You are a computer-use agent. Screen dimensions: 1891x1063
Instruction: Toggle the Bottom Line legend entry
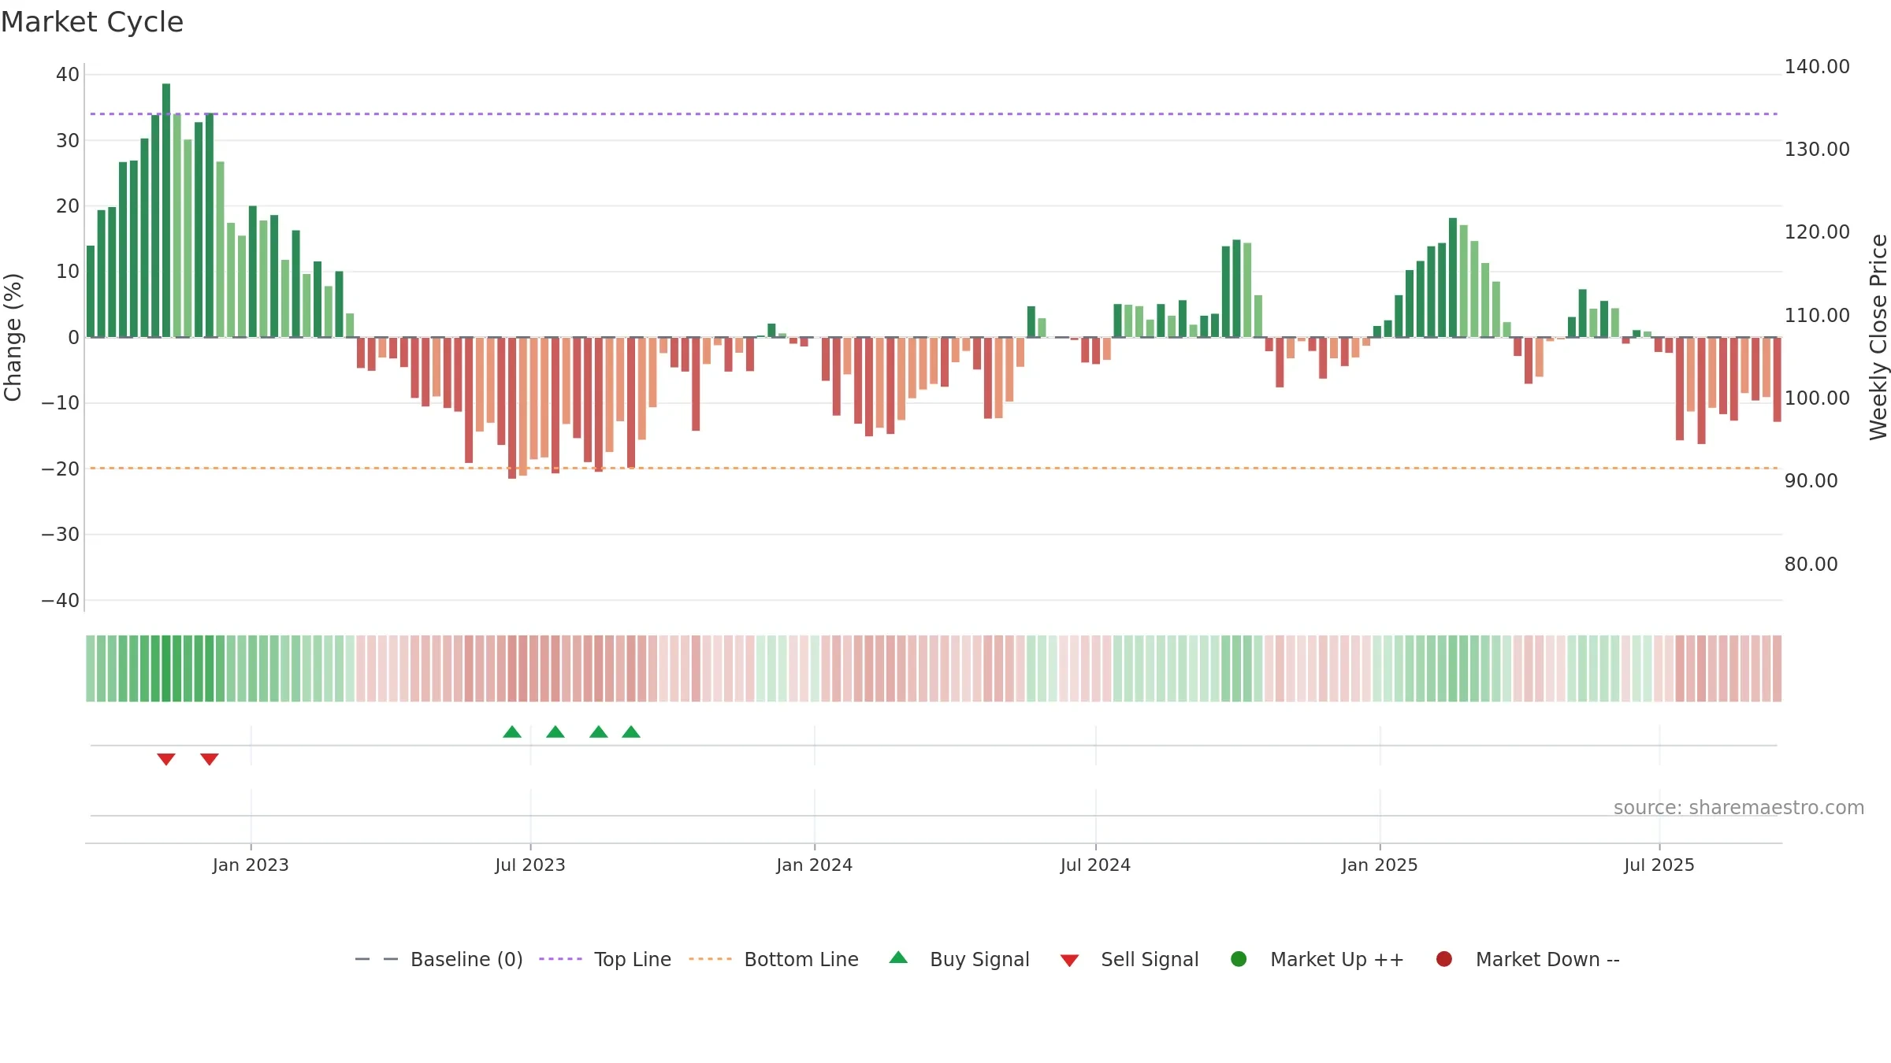pyautogui.click(x=774, y=959)
